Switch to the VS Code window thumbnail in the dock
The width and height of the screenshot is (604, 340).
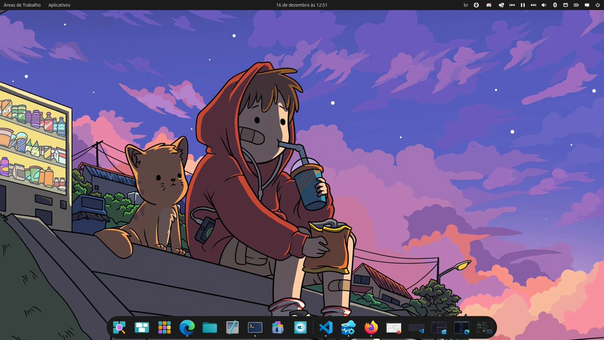pyautogui.click(x=417, y=328)
